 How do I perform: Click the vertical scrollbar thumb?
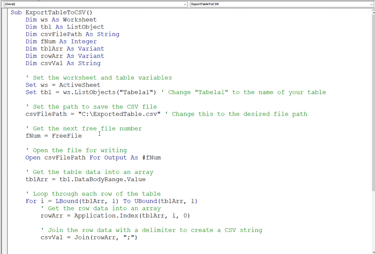[x=373, y=102]
